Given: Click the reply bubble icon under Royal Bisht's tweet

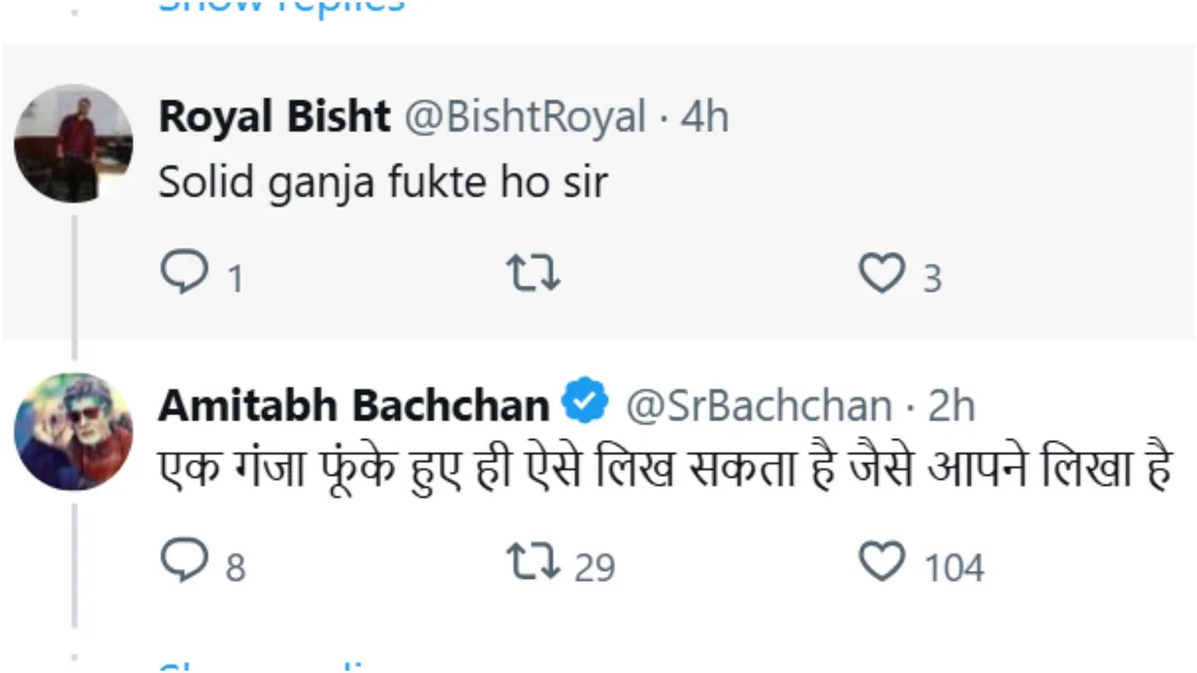Looking at the screenshot, I should coord(181,275).
